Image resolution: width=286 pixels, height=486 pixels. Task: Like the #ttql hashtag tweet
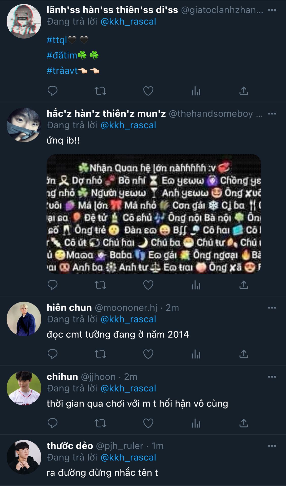pyautogui.click(x=148, y=91)
